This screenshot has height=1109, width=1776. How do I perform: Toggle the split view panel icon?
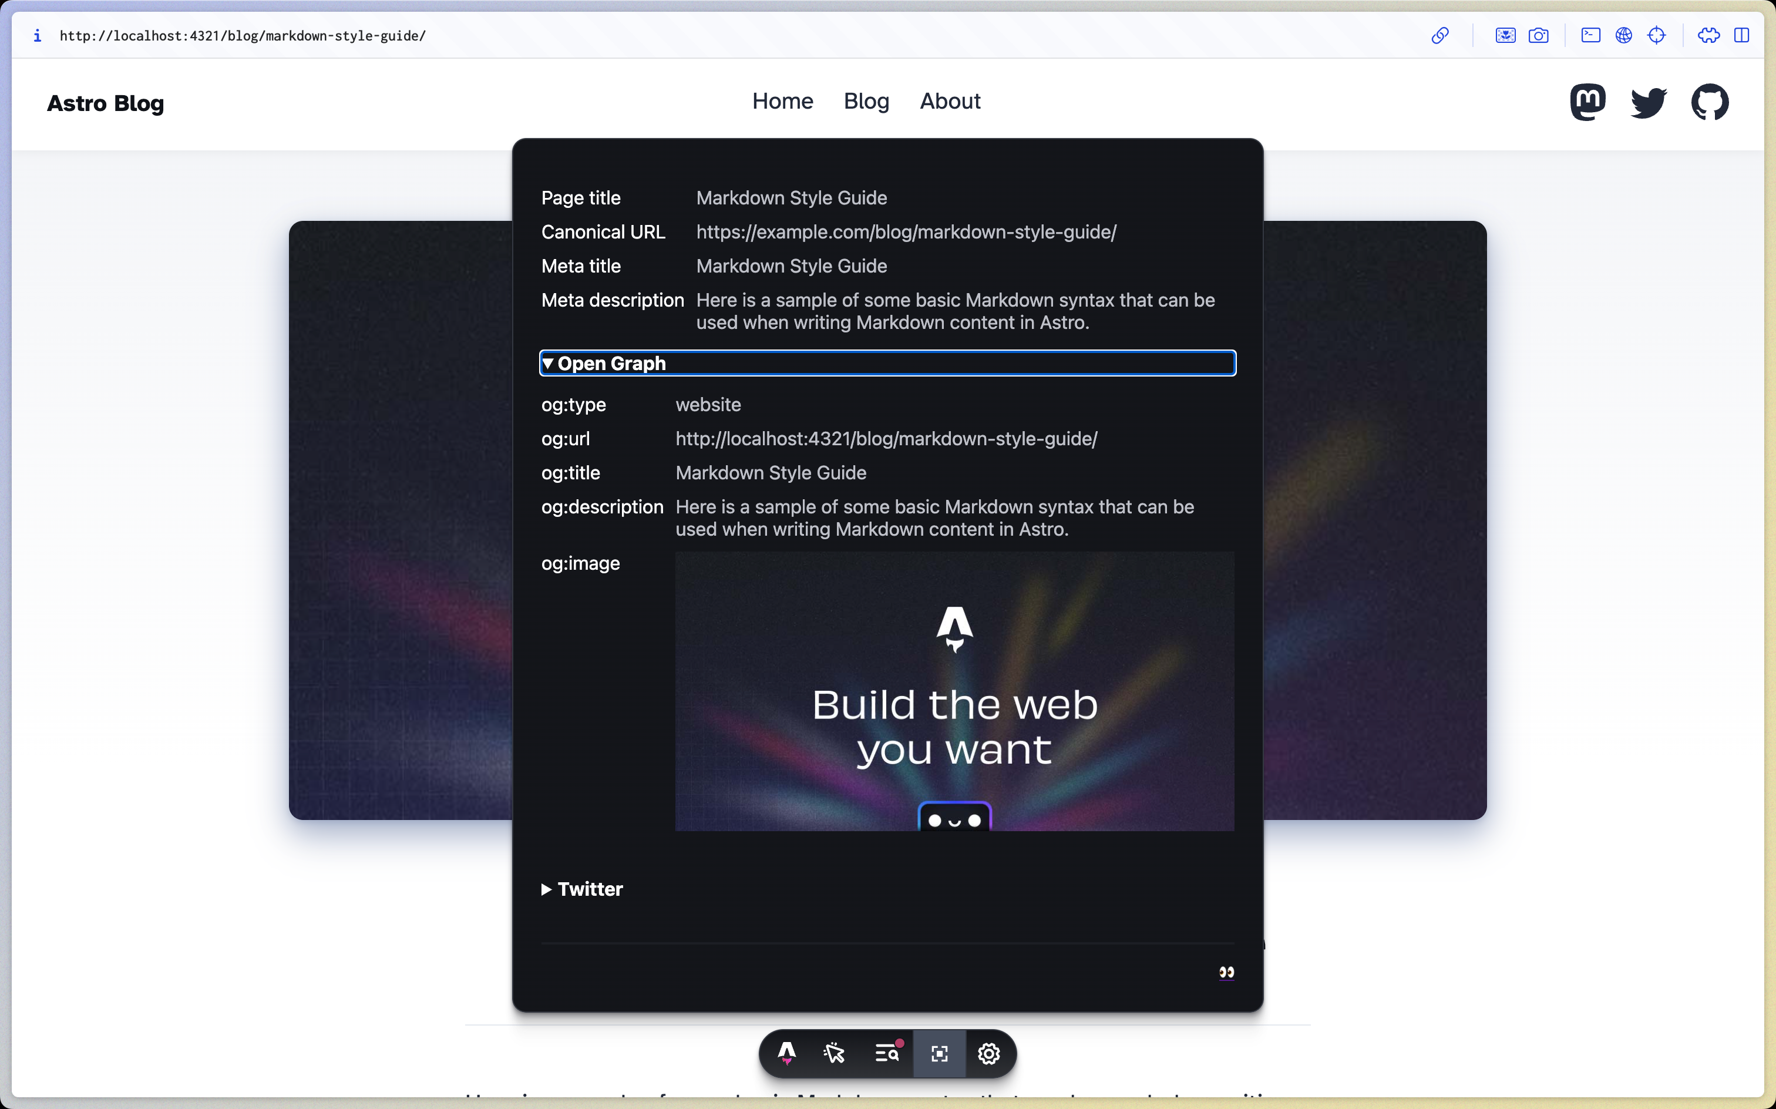(x=1741, y=35)
